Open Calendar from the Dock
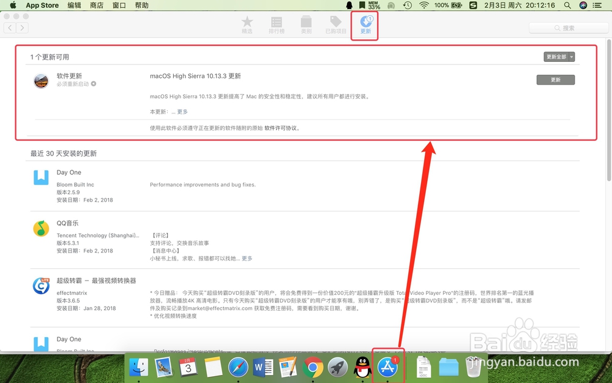Image resolution: width=612 pixels, height=383 pixels. (x=188, y=367)
